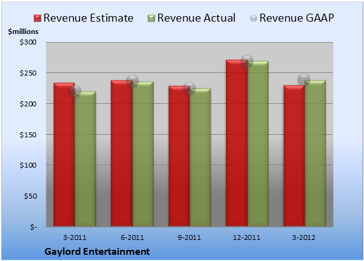The image size is (364, 261).
Task: Click the GAAP sphere marker for 3-2011
Action: (x=75, y=91)
